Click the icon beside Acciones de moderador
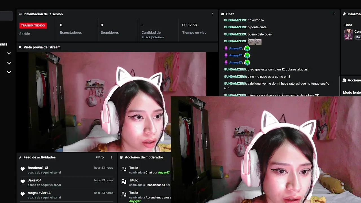The image size is (361, 203). coord(122,157)
